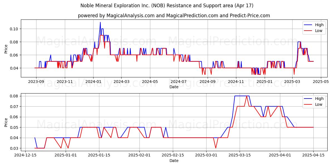Click the top chart 'Price' y-axis label
This screenshot has height=167, width=334.
(x=6, y=48)
